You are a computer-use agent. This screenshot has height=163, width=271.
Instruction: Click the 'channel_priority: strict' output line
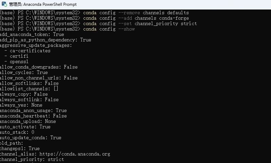(32, 159)
